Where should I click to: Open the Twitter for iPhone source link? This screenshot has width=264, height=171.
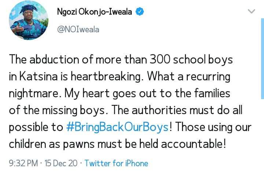pos(117,163)
